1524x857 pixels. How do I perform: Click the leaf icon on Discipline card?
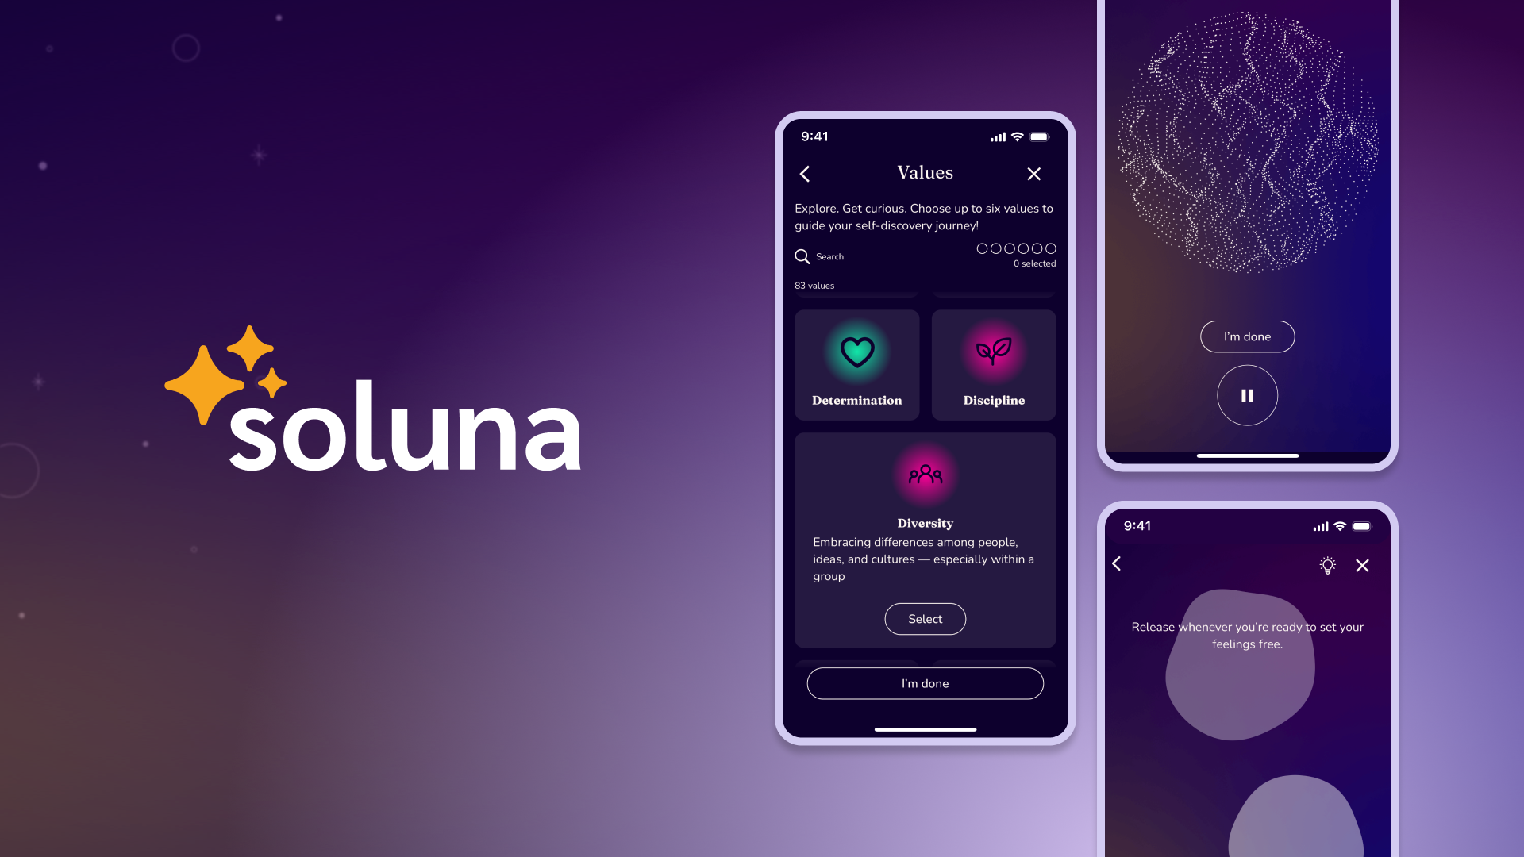993,352
